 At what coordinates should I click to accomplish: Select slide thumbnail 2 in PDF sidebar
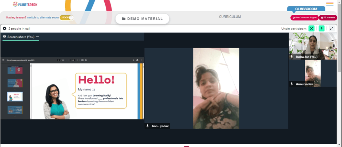point(15,83)
